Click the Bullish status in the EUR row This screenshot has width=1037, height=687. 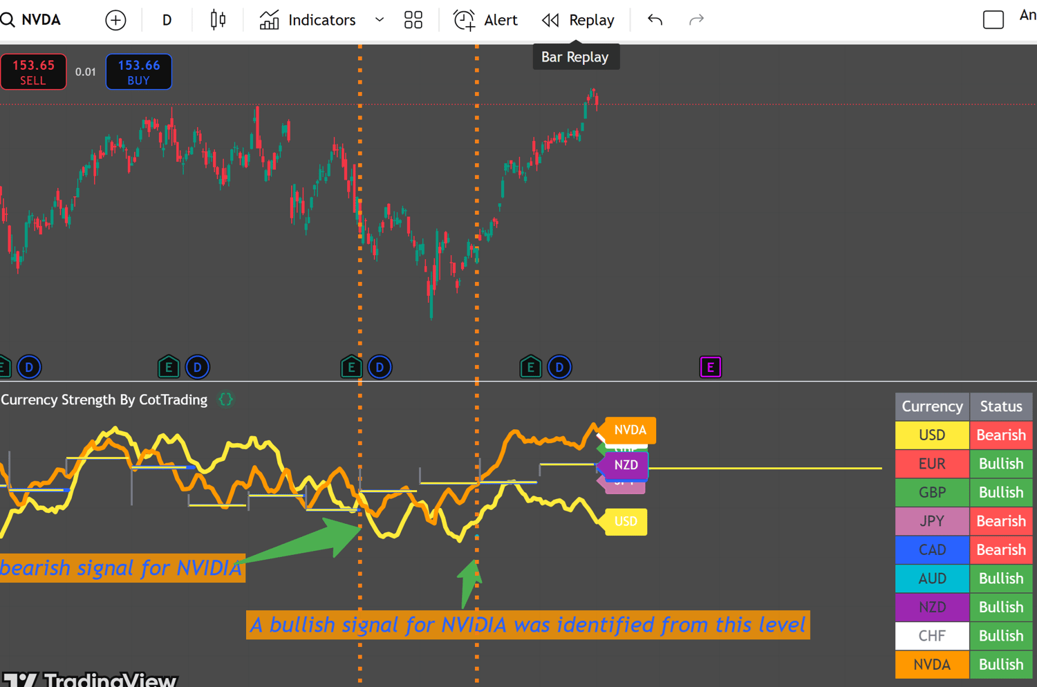tap(1001, 464)
